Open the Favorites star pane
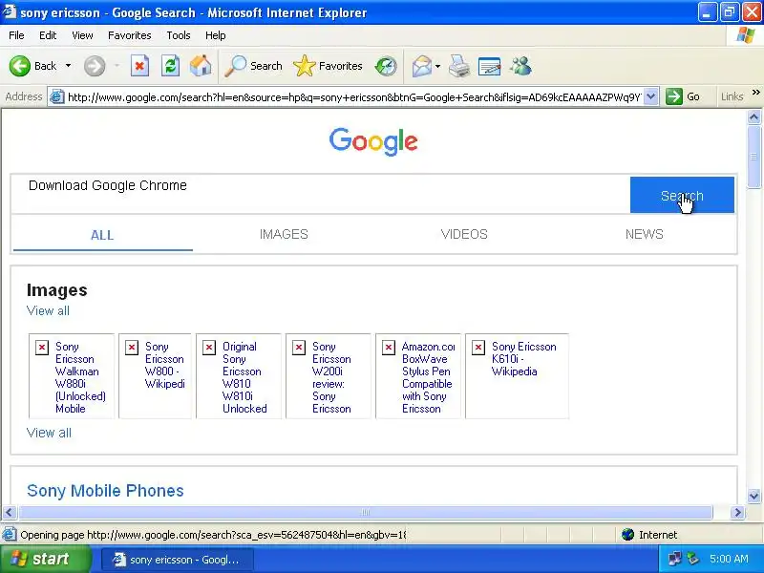This screenshot has width=764, height=573. click(x=328, y=66)
